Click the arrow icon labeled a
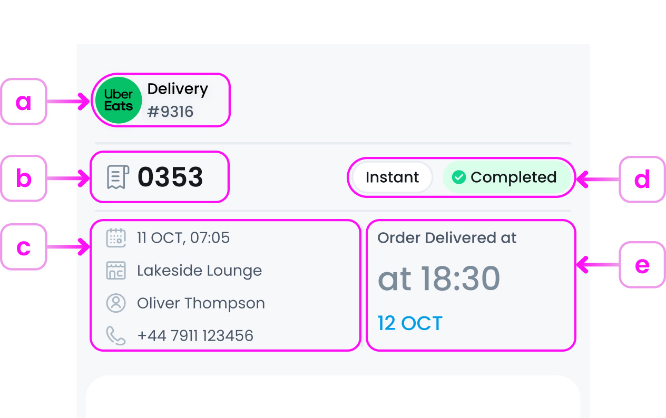The height and width of the screenshot is (418, 666). point(68,102)
